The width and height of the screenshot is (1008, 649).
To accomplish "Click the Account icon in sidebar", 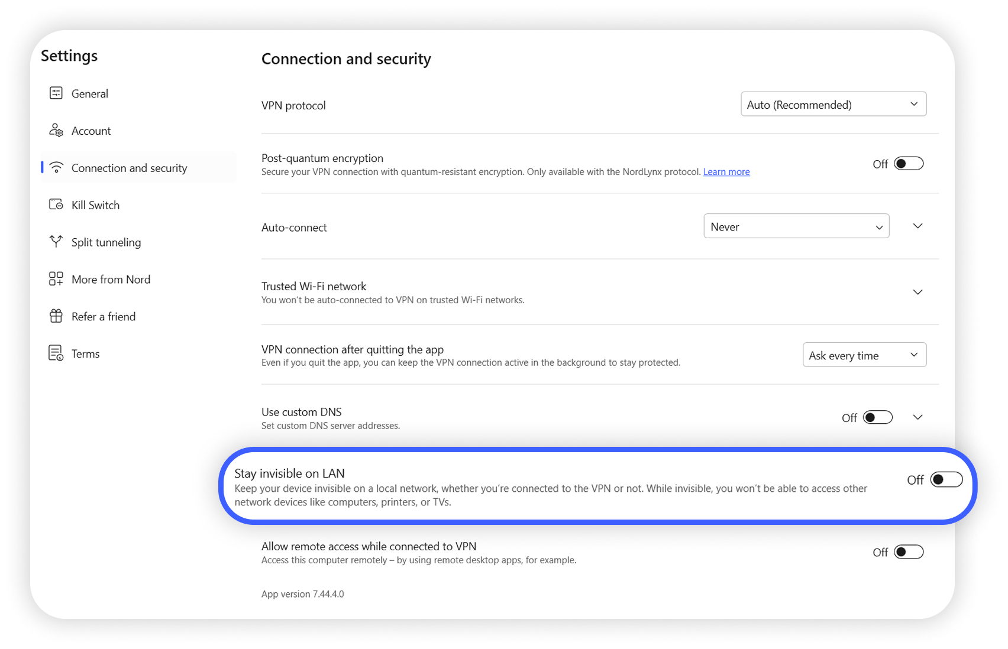I will (56, 131).
